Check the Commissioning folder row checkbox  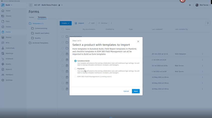click(x=63, y=36)
